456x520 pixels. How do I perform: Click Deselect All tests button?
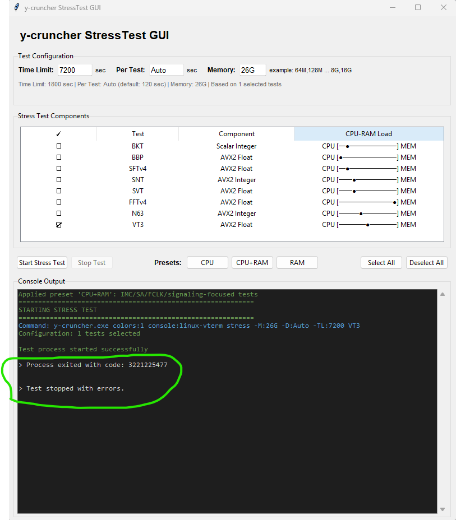(426, 263)
